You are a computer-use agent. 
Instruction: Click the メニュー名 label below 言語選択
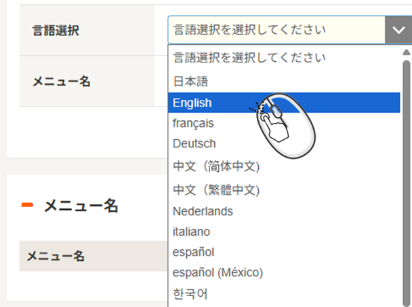click(x=62, y=82)
